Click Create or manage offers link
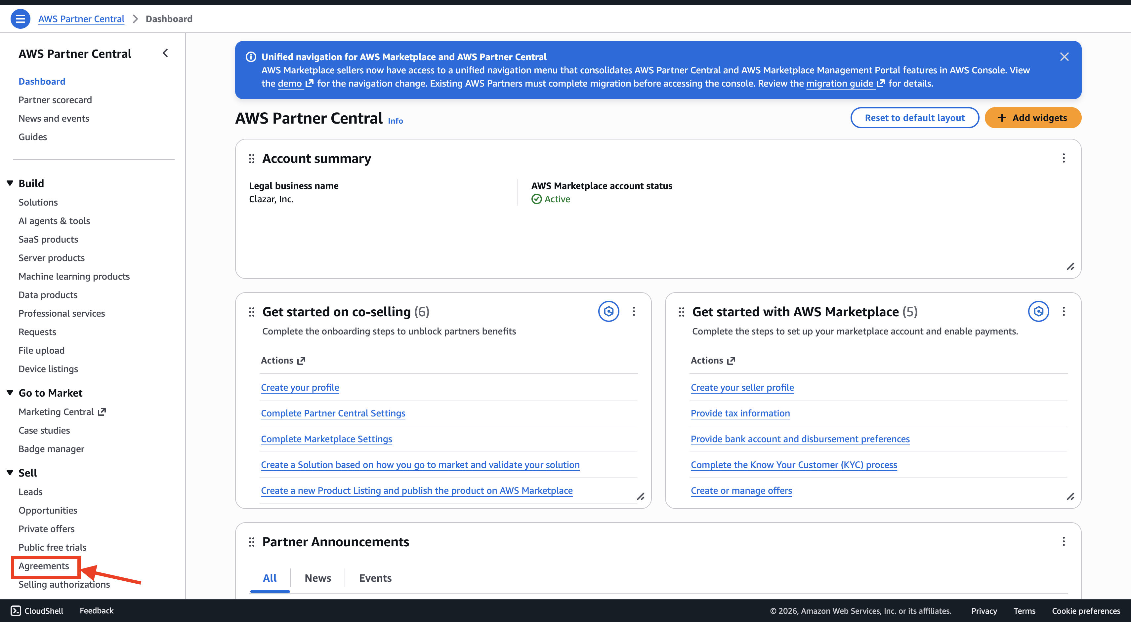The image size is (1131, 622). coord(741,490)
